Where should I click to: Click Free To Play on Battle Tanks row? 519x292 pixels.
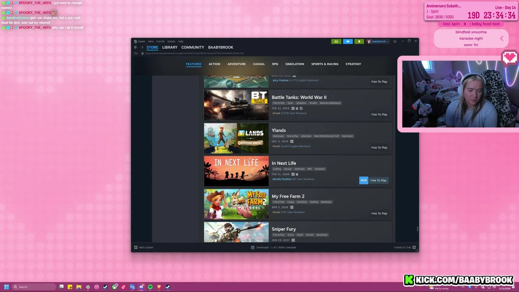point(379,114)
